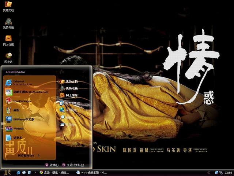The image size is (234, 176).
Task: Launch IconPackager from start menu
Action: coord(18,101)
